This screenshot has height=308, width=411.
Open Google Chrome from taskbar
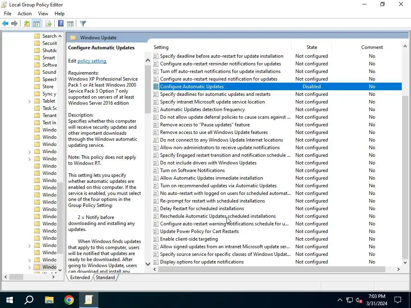69,300
